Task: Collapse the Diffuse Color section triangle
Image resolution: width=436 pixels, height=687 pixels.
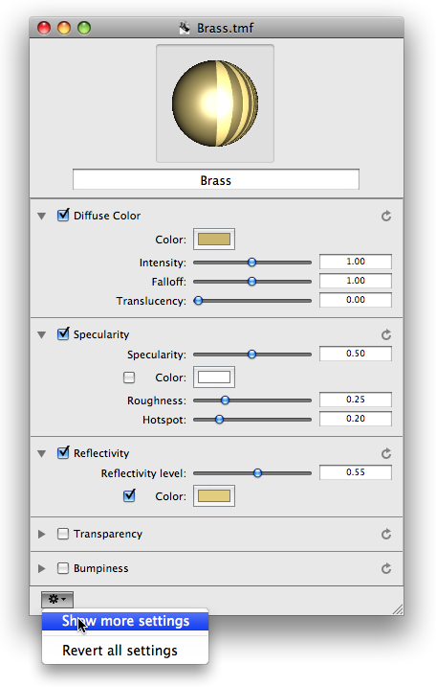Action: coord(41,216)
